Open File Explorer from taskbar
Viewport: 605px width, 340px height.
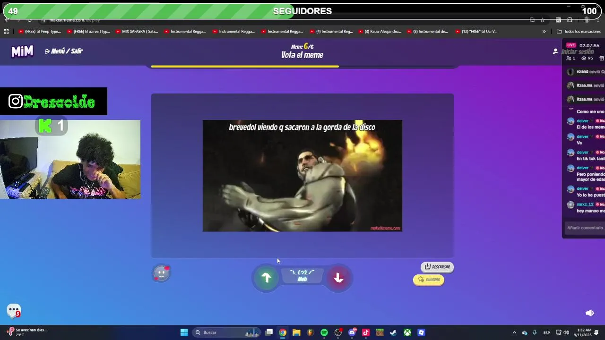(296, 332)
